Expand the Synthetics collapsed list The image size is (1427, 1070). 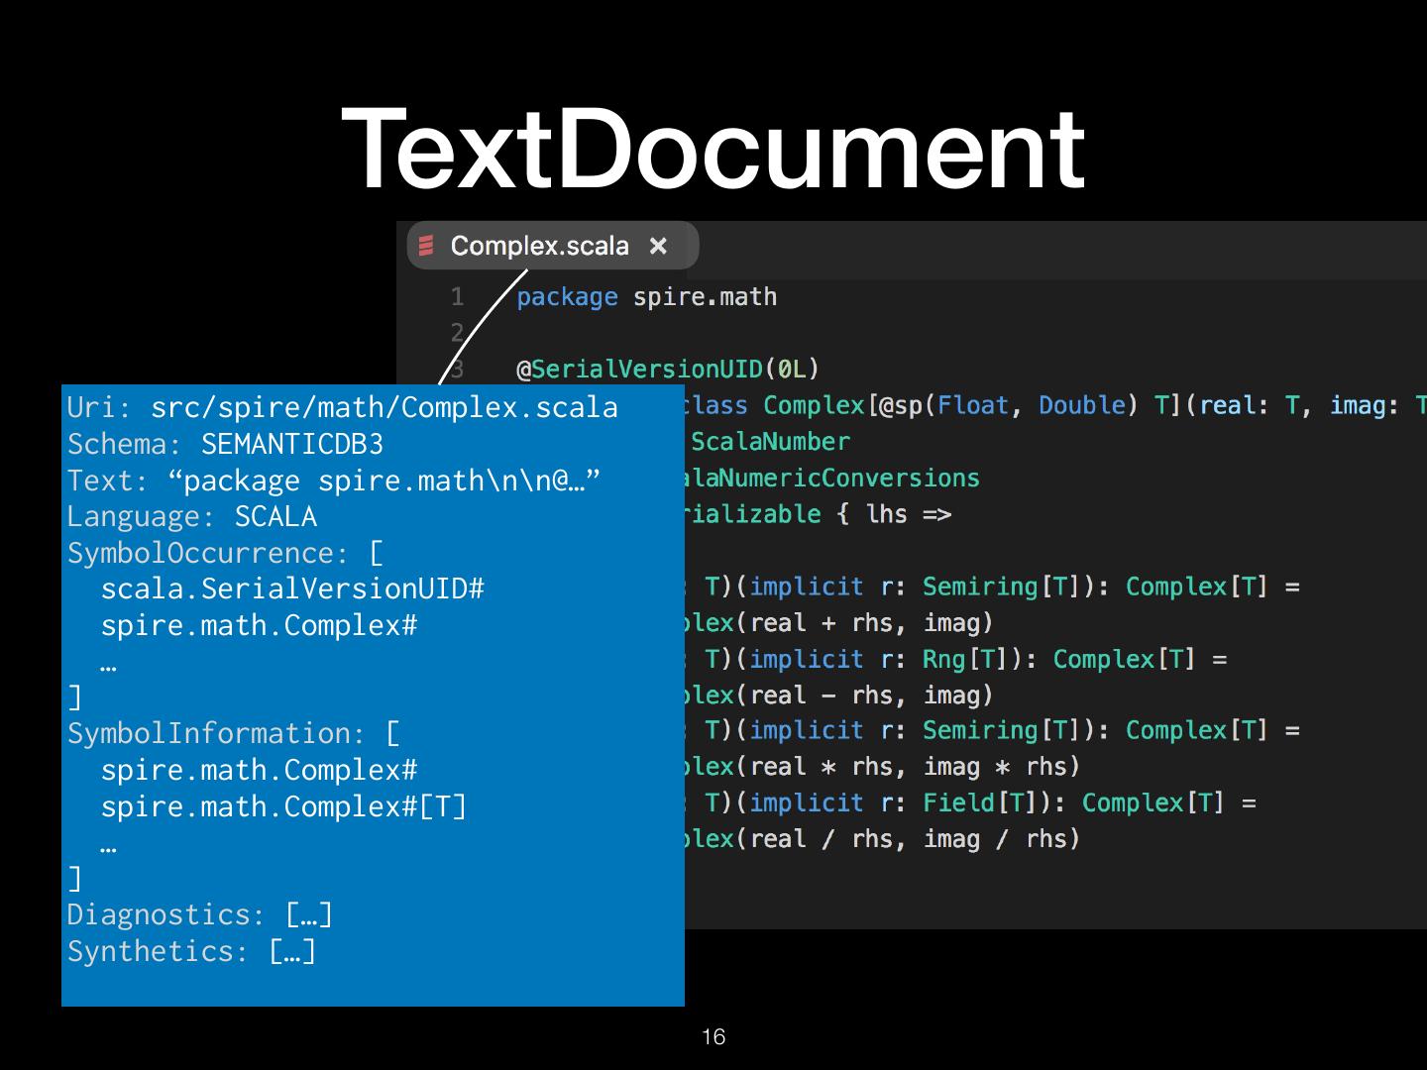[x=292, y=951]
